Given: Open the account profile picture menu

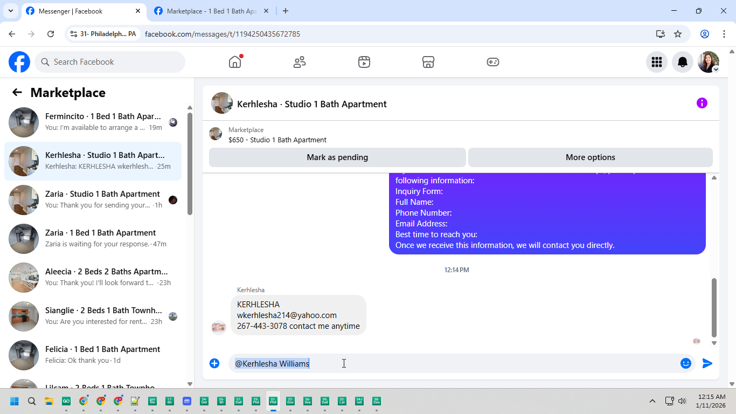Looking at the screenshot, I should [709, 62].
